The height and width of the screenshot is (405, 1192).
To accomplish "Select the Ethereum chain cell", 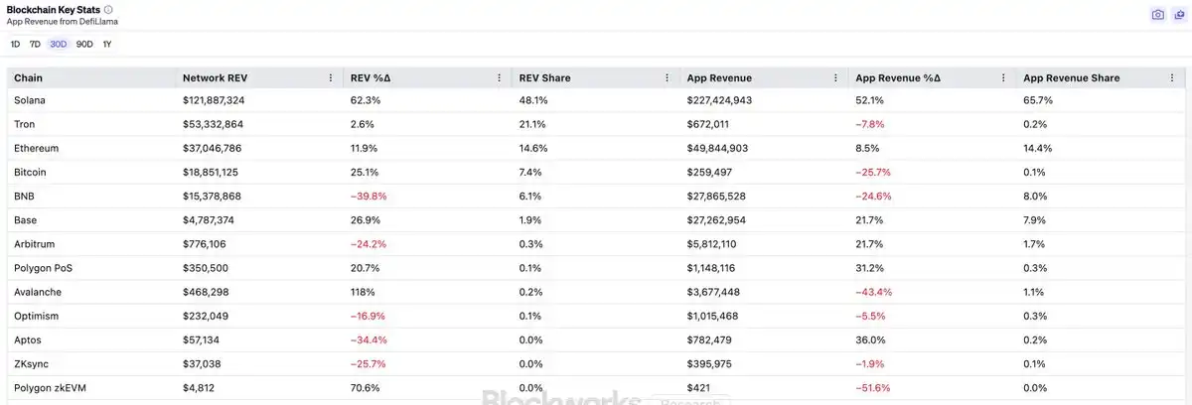I will 36,148.
